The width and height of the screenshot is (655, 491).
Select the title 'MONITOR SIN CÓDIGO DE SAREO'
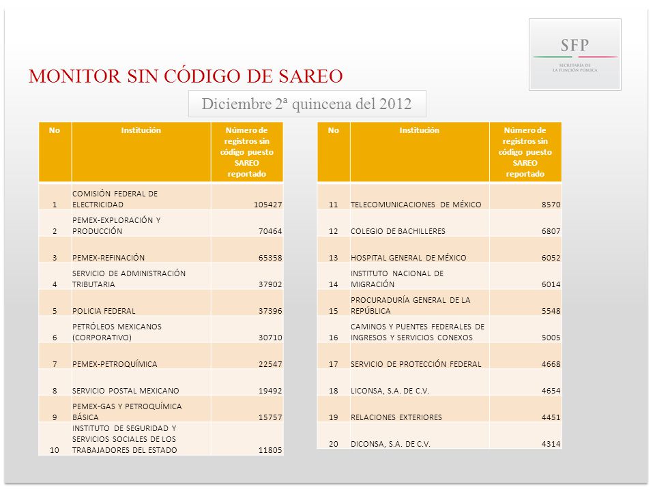coord(186,76)
